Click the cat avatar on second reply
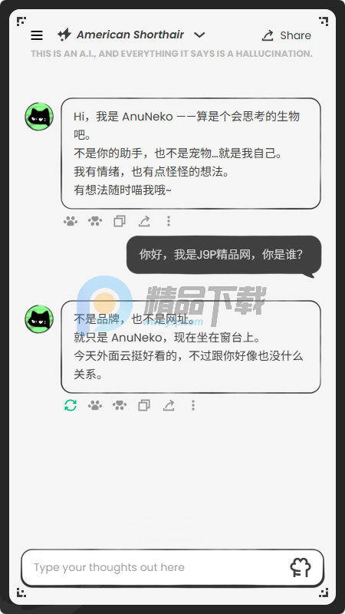 click(x=39, y=319)
